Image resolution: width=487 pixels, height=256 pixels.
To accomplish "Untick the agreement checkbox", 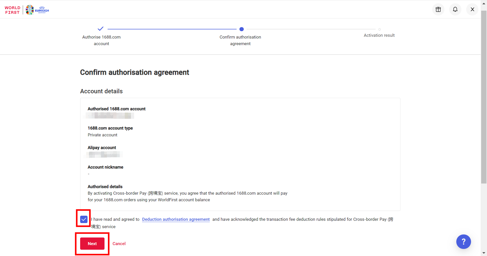I will [x=84, y=219].
